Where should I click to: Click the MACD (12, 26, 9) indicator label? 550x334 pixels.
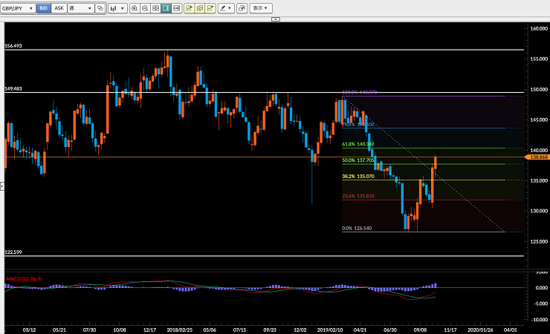pyautogui.click(x=25, y=278)
